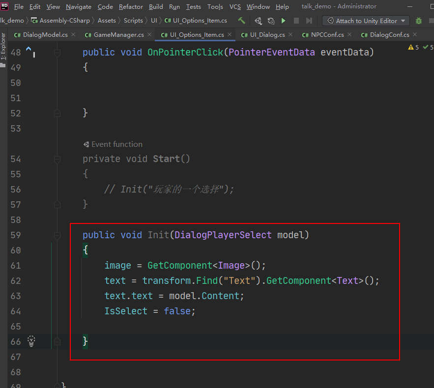Open the View menu
Image resolution: width=434 pixels, height=388 pixels.
coord(53,7)
